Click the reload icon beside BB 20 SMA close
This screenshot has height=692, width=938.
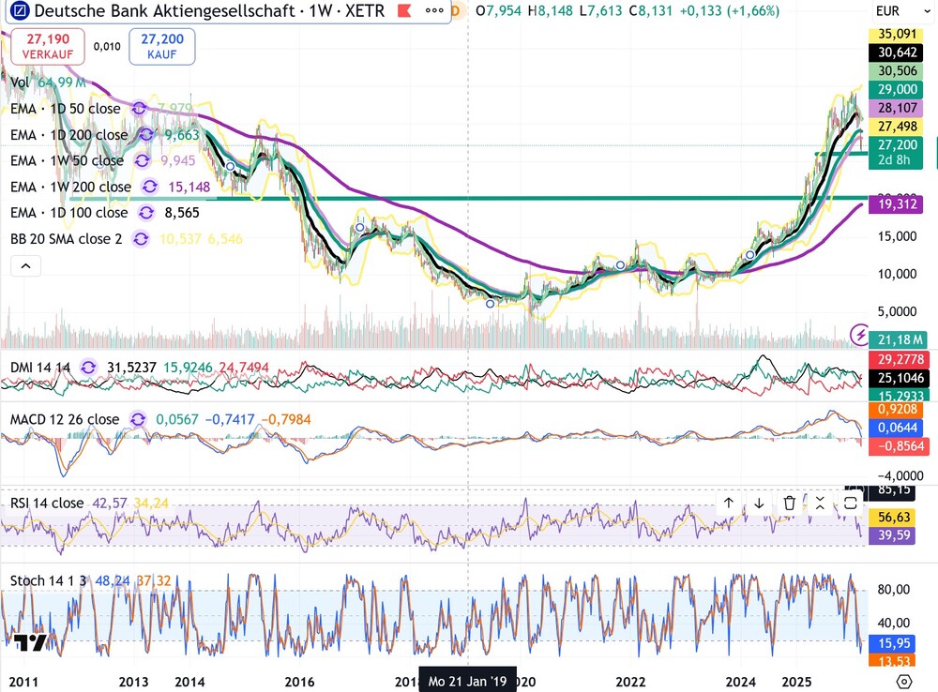pyautogui.click(x=141, y=239)
